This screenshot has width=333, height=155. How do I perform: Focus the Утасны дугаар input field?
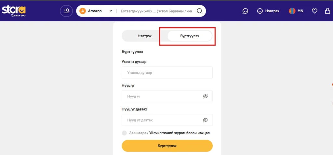(167, 73)
